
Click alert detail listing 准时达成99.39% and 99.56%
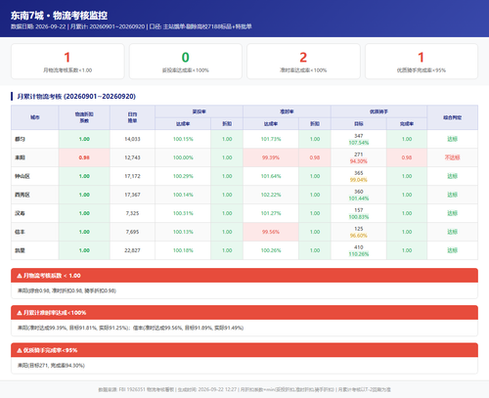click(x=130, y=328)
